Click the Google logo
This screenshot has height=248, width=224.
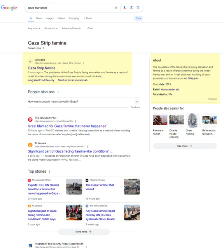tap(9, 7)
